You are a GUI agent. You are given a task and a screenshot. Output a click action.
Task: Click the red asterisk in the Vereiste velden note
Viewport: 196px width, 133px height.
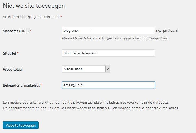point(61,17)
